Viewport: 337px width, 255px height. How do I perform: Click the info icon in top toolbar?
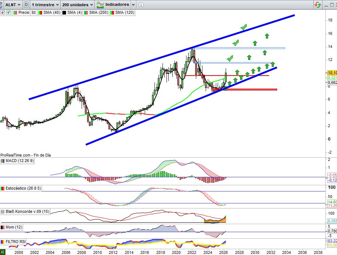tap(141, 4)
